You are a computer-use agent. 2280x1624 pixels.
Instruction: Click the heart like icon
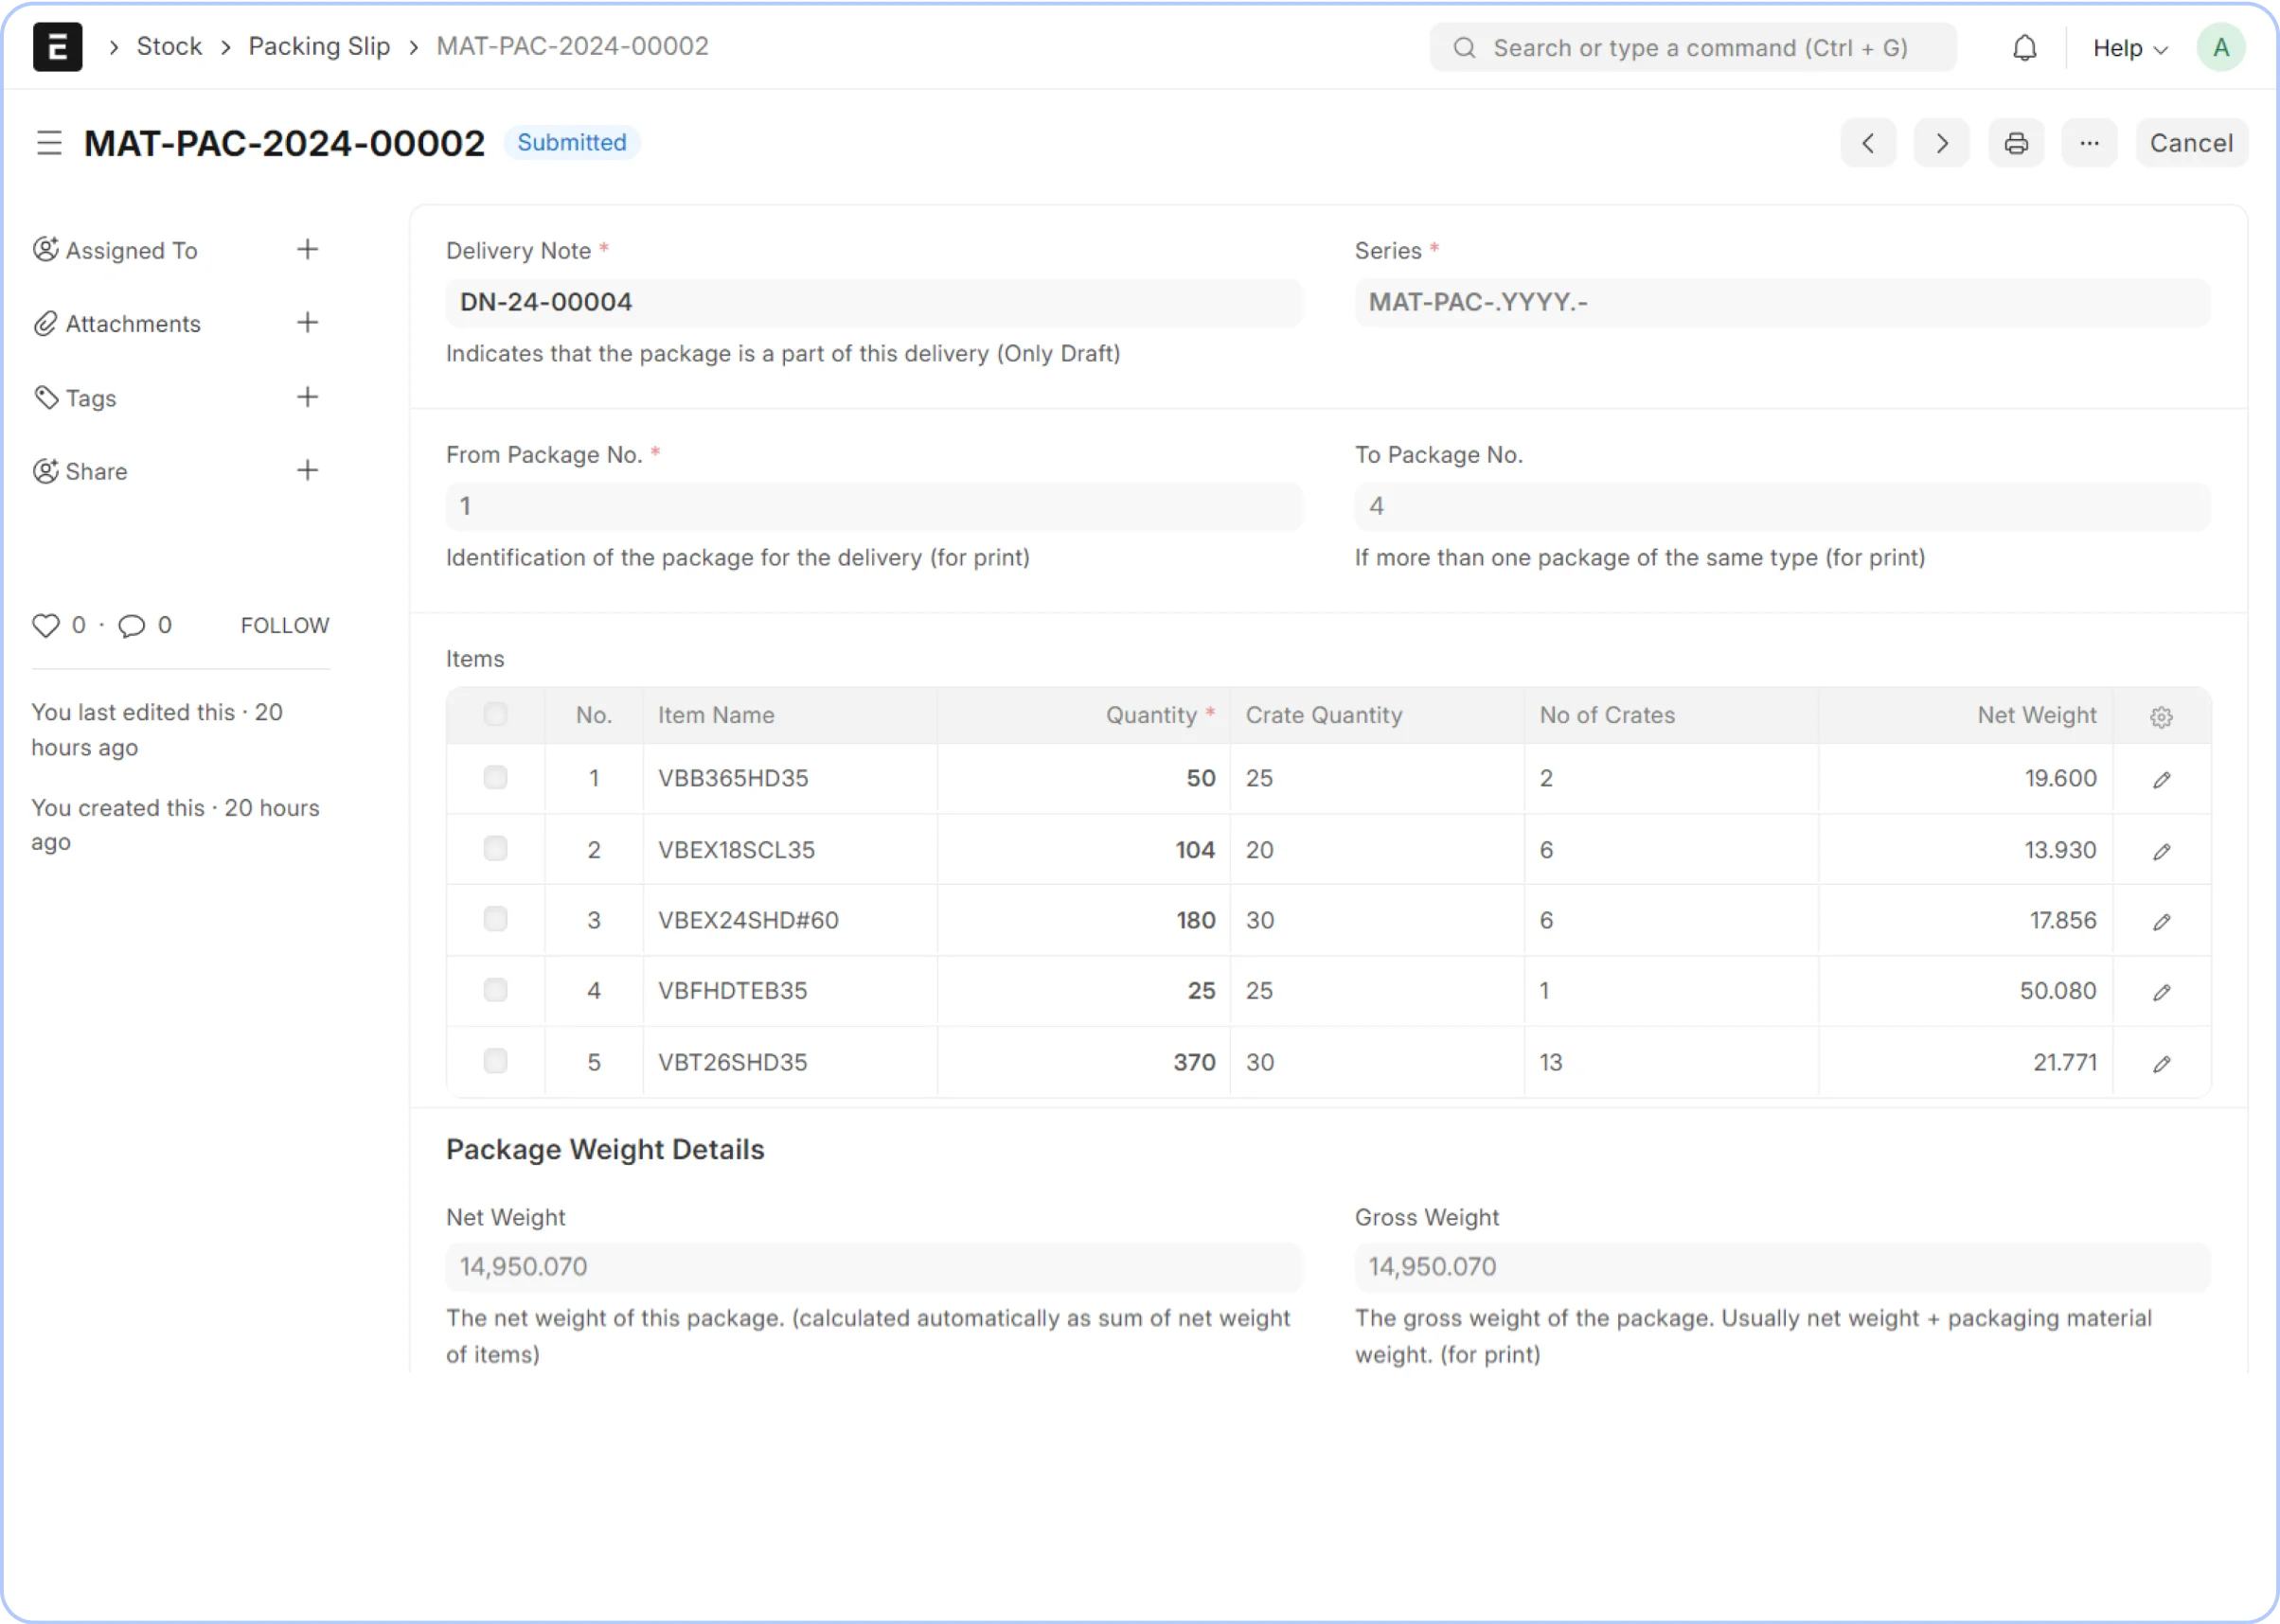(x=46, y=625)
